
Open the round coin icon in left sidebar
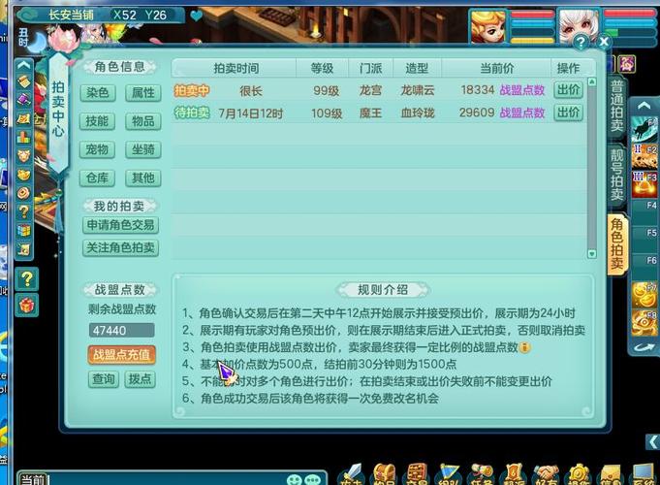click(x=23, y=193)
